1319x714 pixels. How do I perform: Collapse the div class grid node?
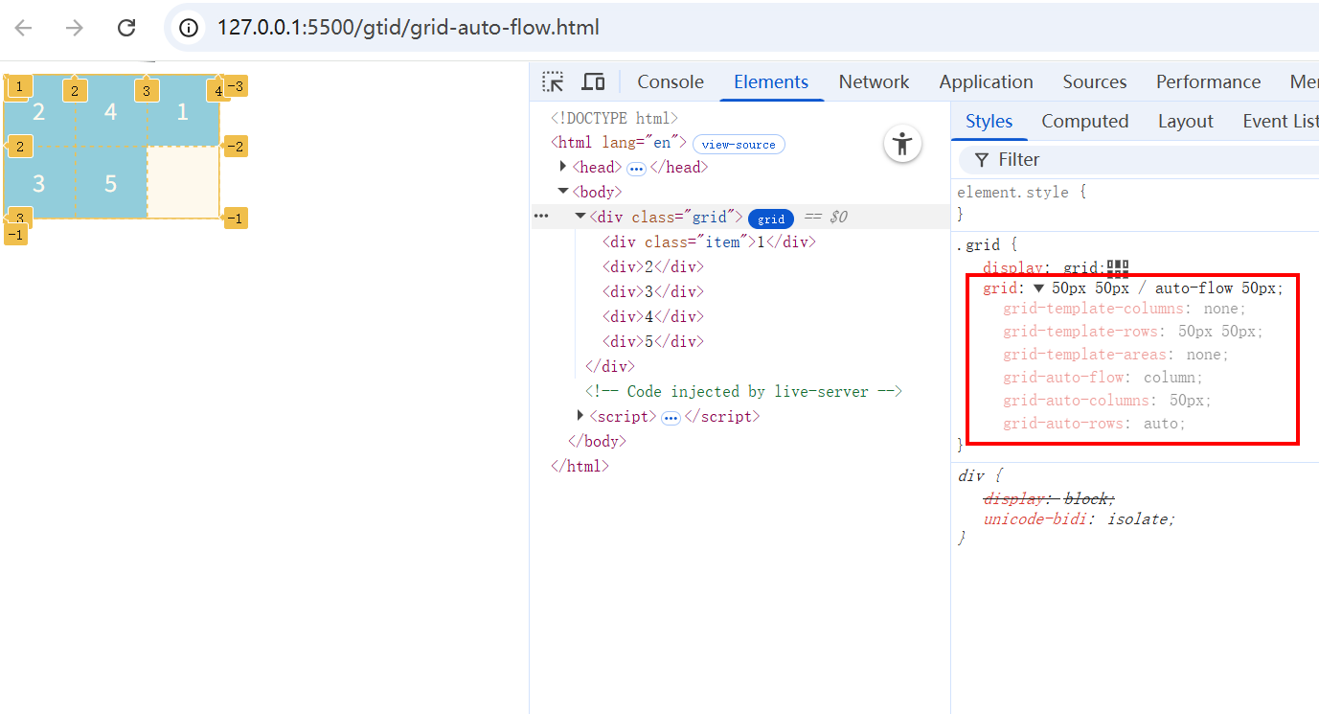pos(580,217)
